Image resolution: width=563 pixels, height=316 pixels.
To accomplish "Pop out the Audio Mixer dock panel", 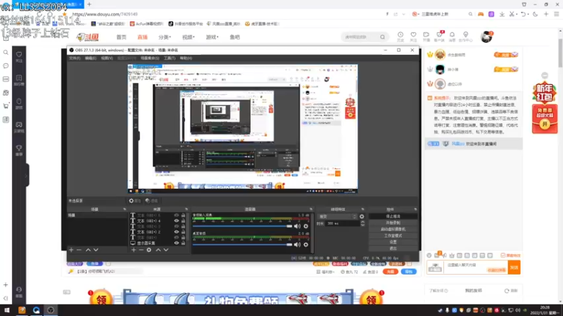I will (310, 209).
